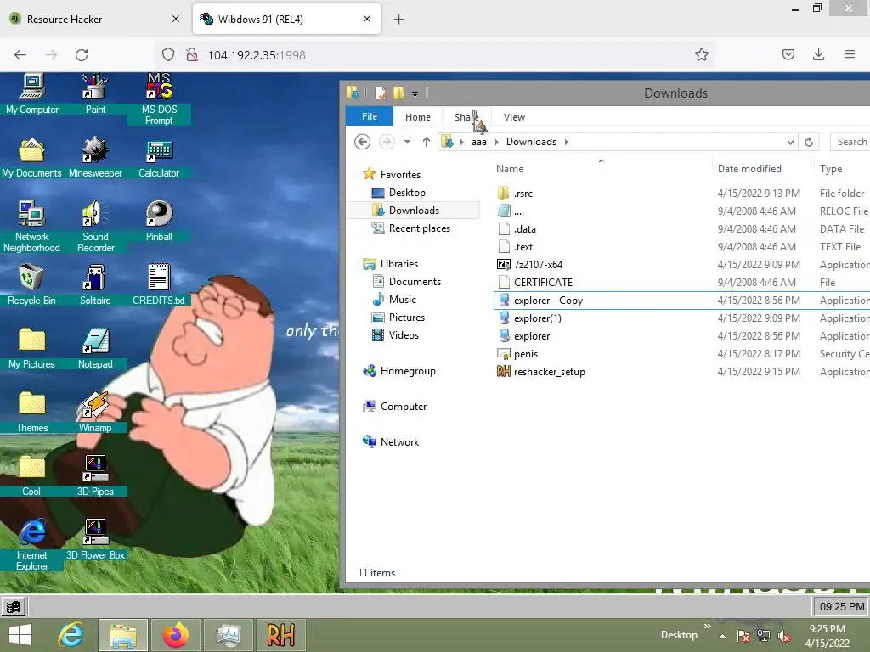The height and width of the screenshot is (652, 870).
Task: Open browser downloads panel
Action: point(818,54)
